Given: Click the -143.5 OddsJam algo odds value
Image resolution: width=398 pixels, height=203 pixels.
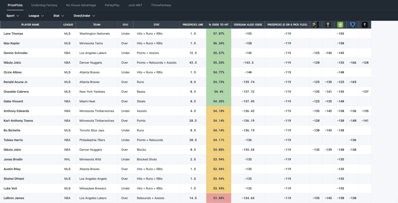Looking at the screenshot, I should pyautogui.click(x=248, y=63).
